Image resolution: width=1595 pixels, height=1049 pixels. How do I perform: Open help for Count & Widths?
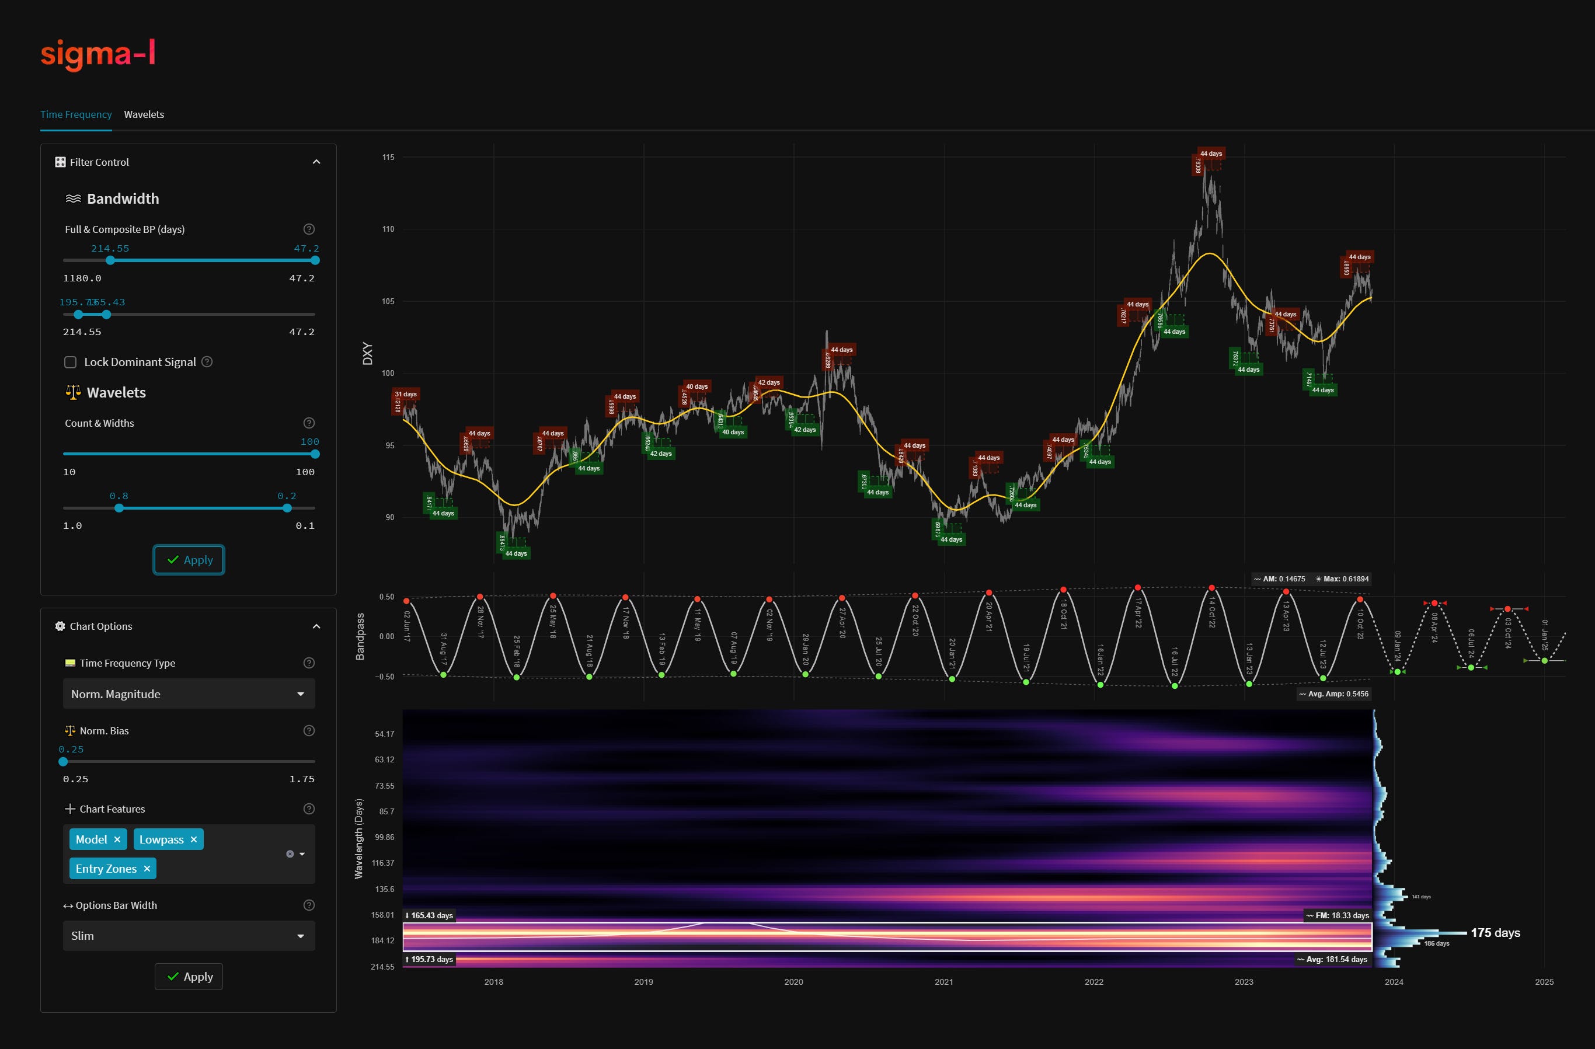(x=309, y=423)
